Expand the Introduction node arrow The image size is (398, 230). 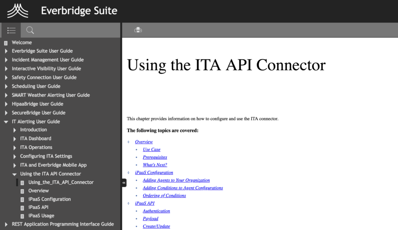click(x=14, y=130)
